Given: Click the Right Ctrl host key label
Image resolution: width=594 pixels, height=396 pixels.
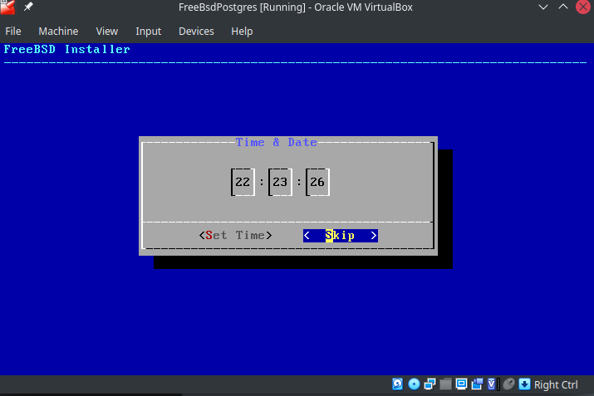Looking at the screenshot, I should pos(556,384).
